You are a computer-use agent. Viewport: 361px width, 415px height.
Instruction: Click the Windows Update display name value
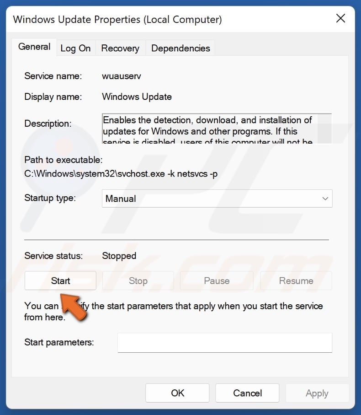coord(137,97)
